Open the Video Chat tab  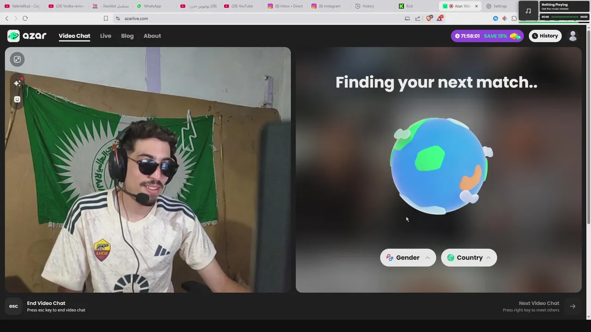(74, 36)
